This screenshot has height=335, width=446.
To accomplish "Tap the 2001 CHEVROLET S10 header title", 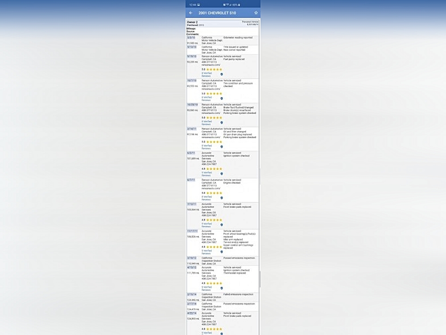I will pos(217,13).
